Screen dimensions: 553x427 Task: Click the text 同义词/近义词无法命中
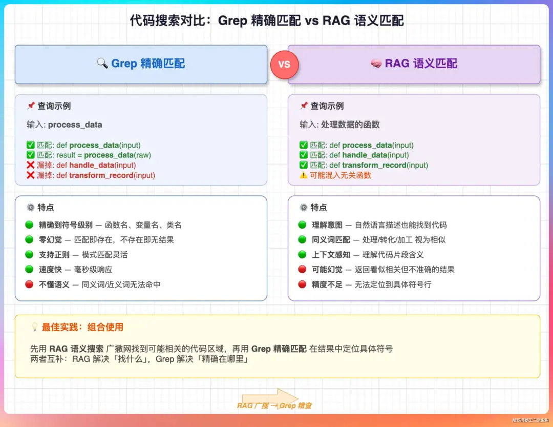pos(121,284)
